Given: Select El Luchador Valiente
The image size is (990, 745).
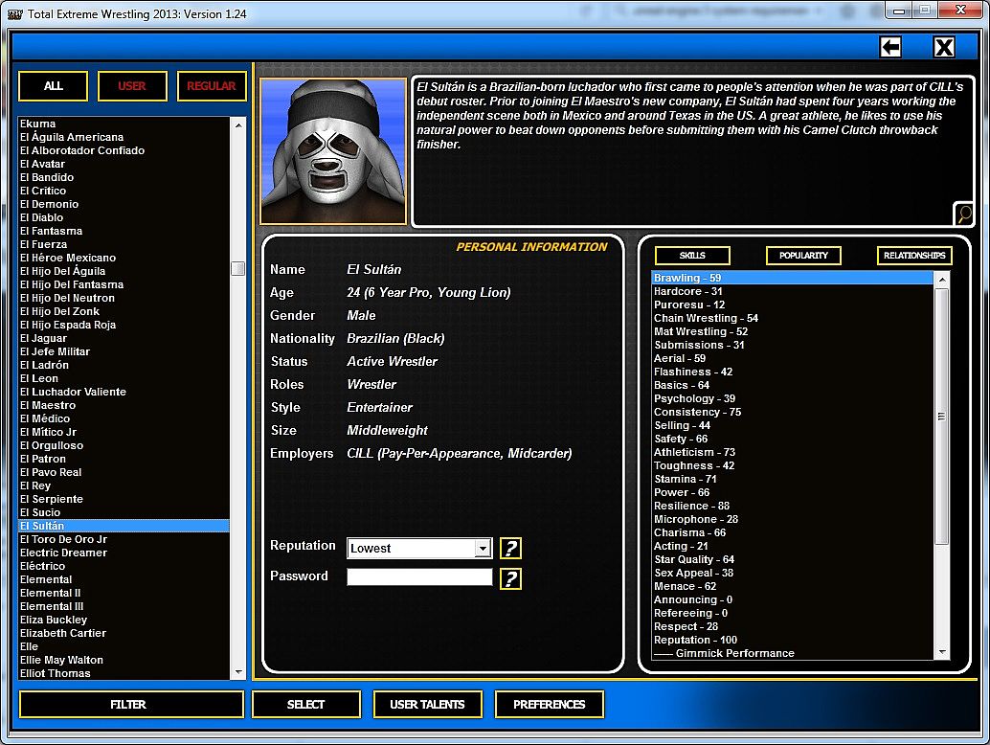Looking at the screenshot, I should (x=124, y=392).
